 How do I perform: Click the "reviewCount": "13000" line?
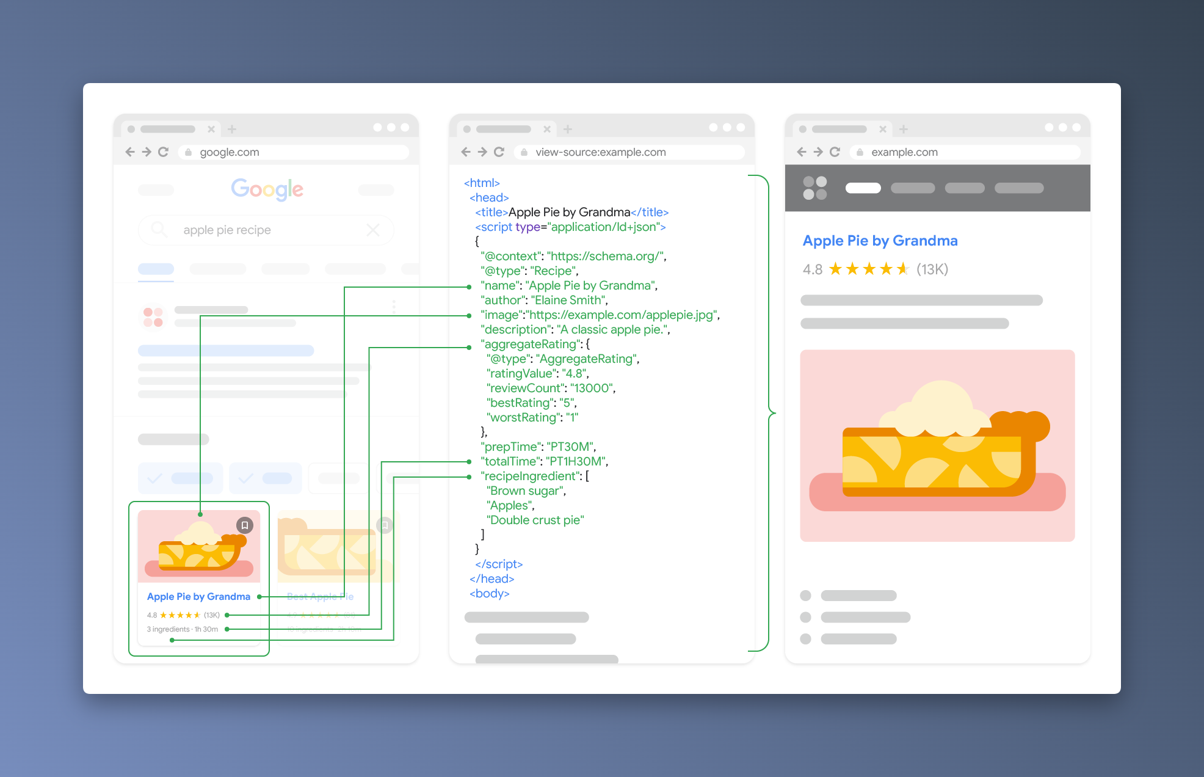pyautogui.click(x=551, y=388)
